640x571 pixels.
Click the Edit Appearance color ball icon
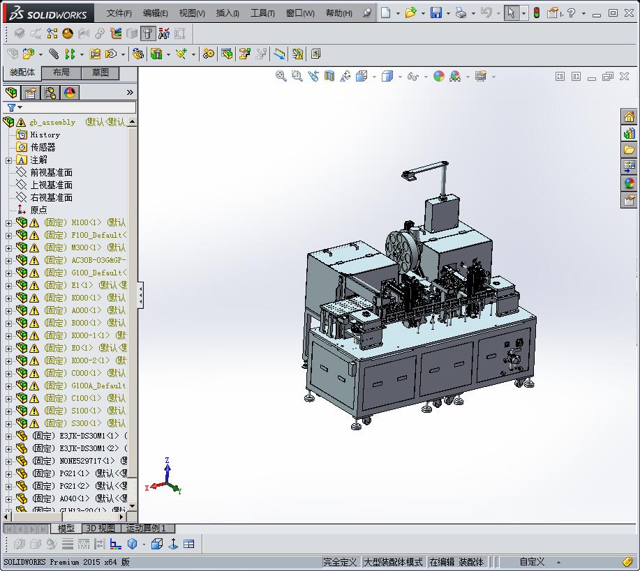click(x=438, y=77)
